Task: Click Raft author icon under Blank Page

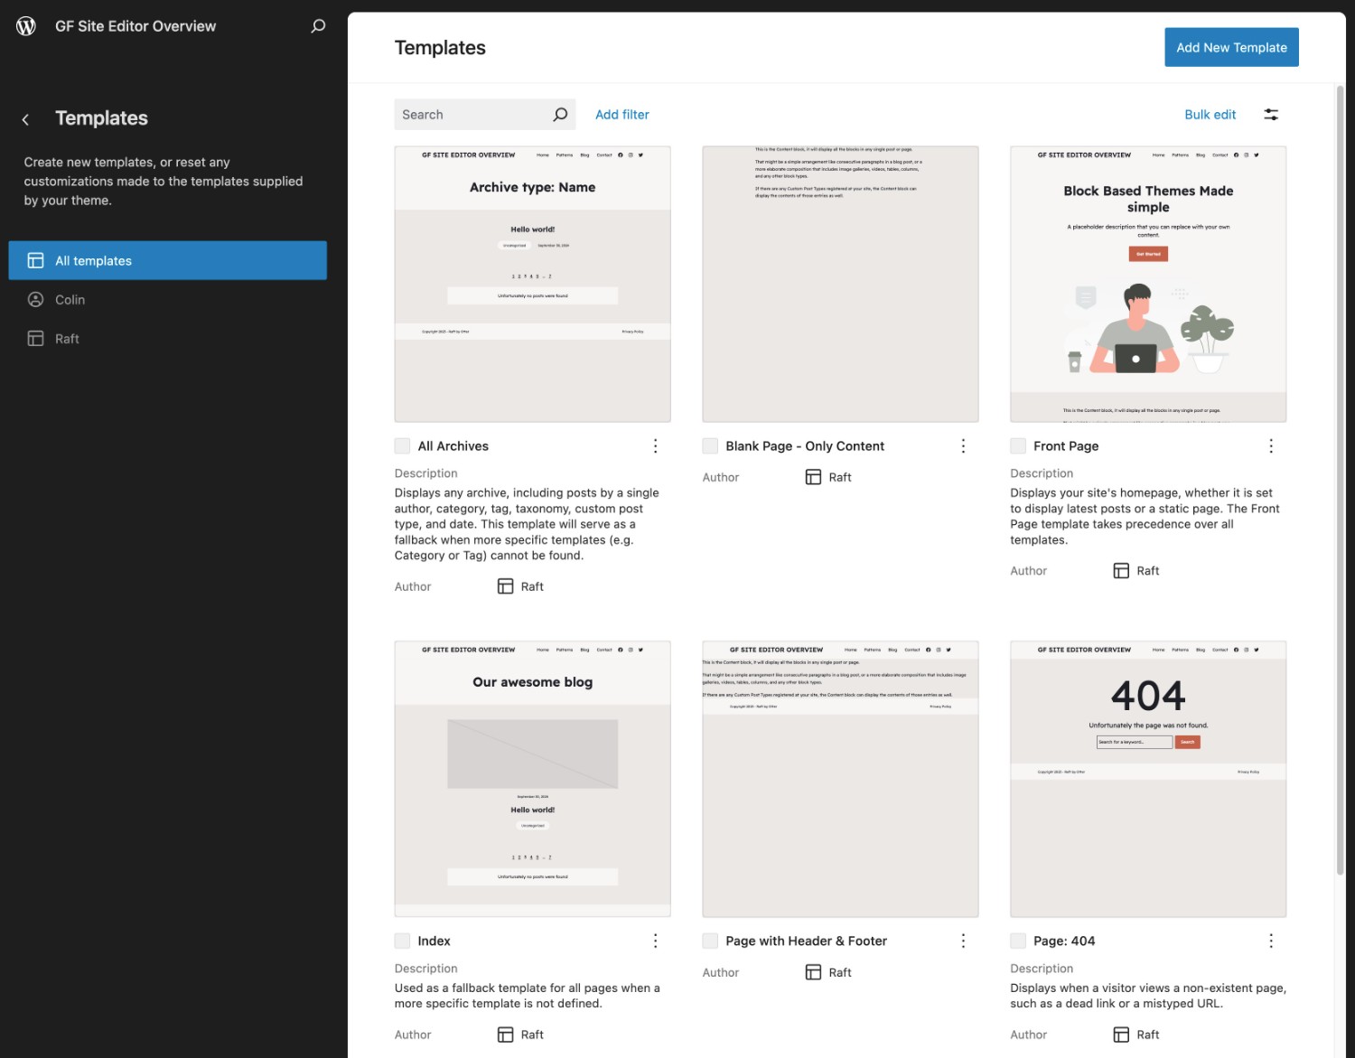Action: tap(814, 477)
